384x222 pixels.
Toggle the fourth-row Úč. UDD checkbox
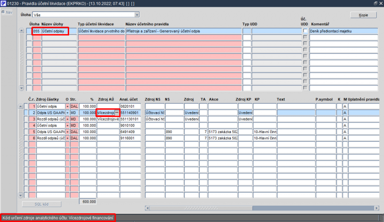point(305,50)
